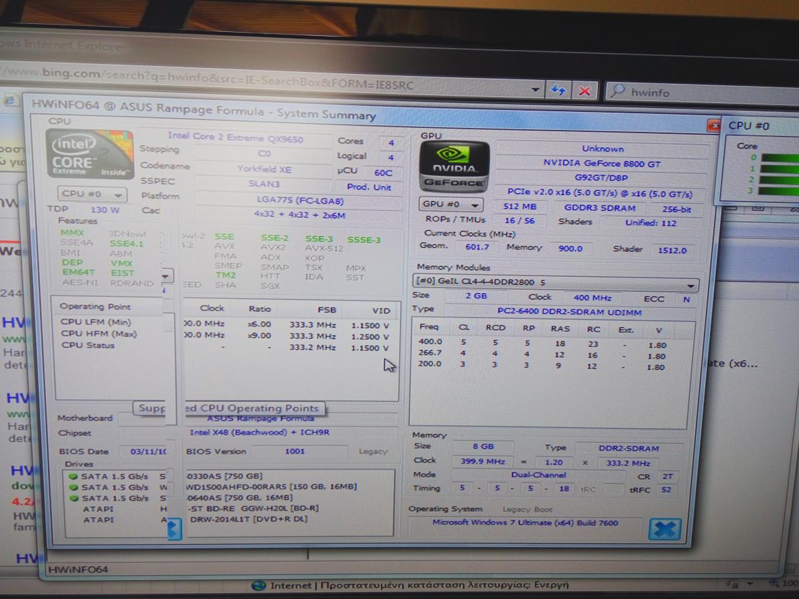Click the Intel Core Extreme logo

pyautogui.click(x=89, y=154)
